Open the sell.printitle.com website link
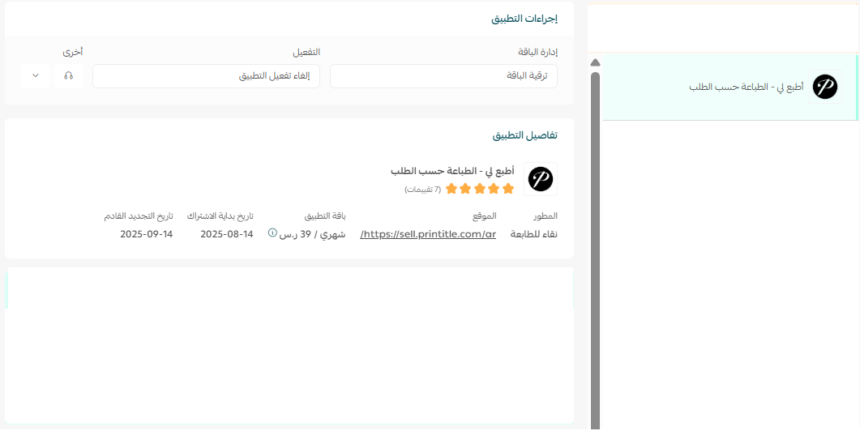This screenshot has height=431, width=860. point(428,234)
